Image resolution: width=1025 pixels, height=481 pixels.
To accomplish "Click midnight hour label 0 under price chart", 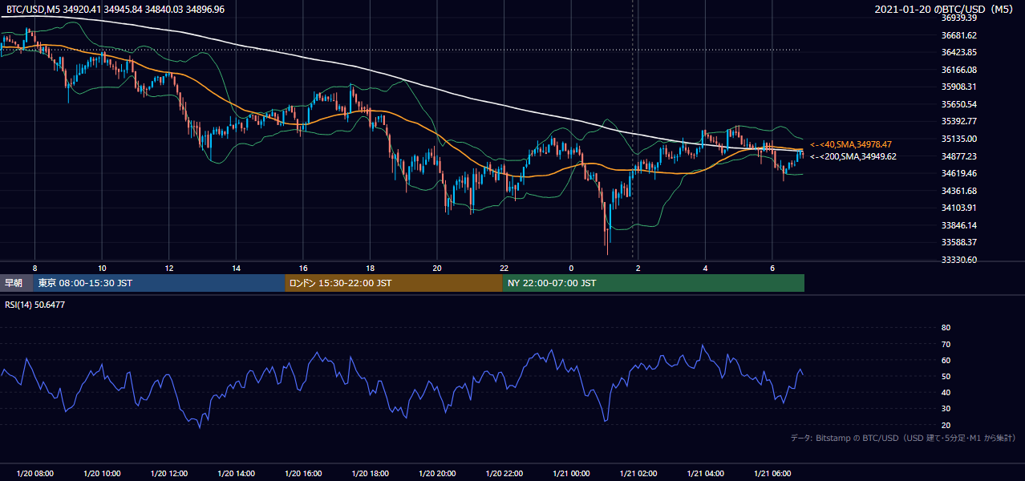I will tap(571, 267).
